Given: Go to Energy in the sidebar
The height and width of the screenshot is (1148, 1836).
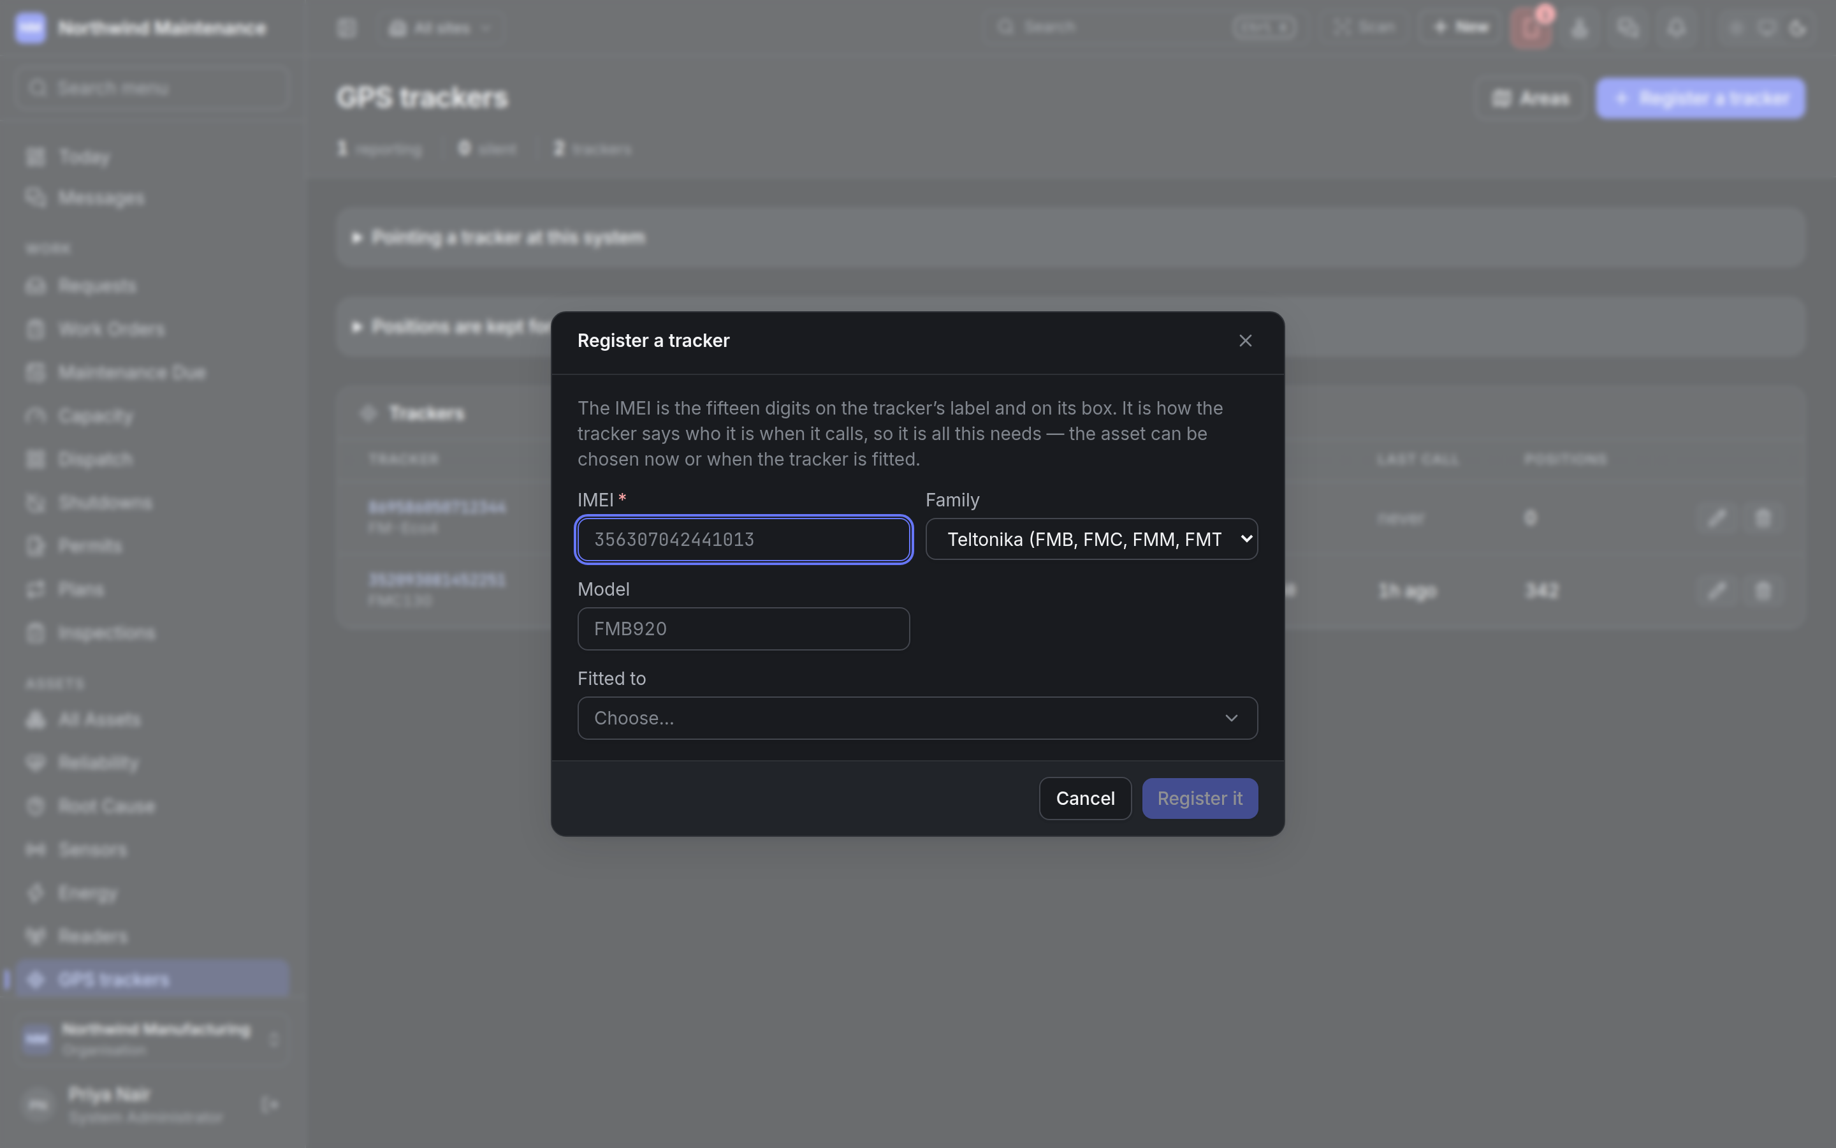Looking at the screenshot, I should [x=152, y=894].
